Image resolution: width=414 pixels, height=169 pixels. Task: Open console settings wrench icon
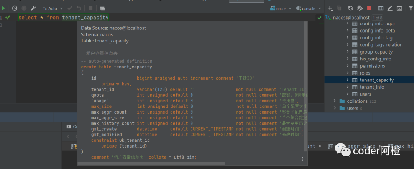(x=33, y=8)
